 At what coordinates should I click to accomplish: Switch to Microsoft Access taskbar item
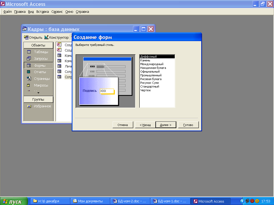pos(210,201)
